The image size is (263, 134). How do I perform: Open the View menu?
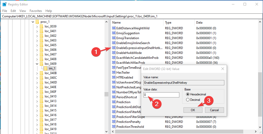(x=23, y=11)
